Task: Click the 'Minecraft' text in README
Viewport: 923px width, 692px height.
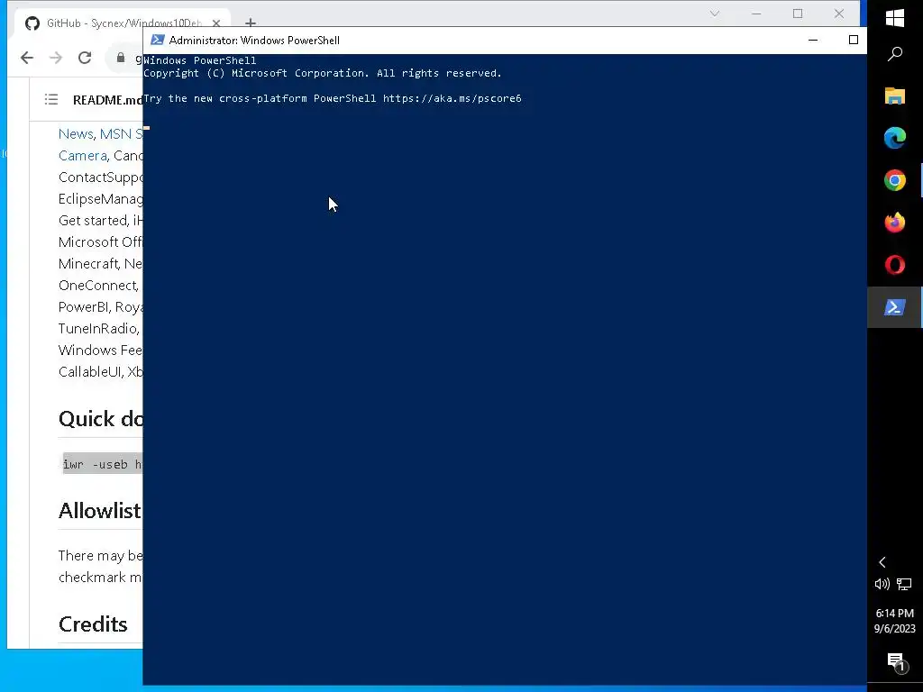Action: pyautogui.click(x=88, y=264)
